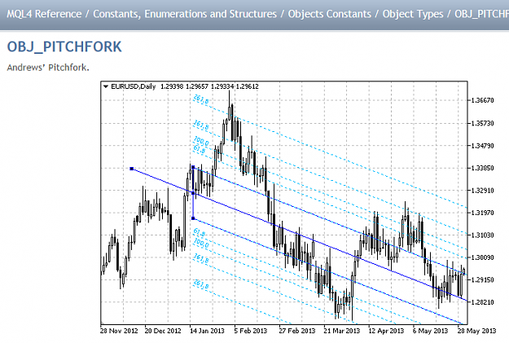Select the pitchfork's top anchor point on the vertical segment
The height and width of the screenshot is (343, 509).
[193, 167]
